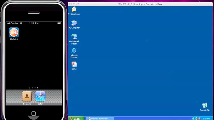Switch to the Didonai download taskbar window

[100, 118]
